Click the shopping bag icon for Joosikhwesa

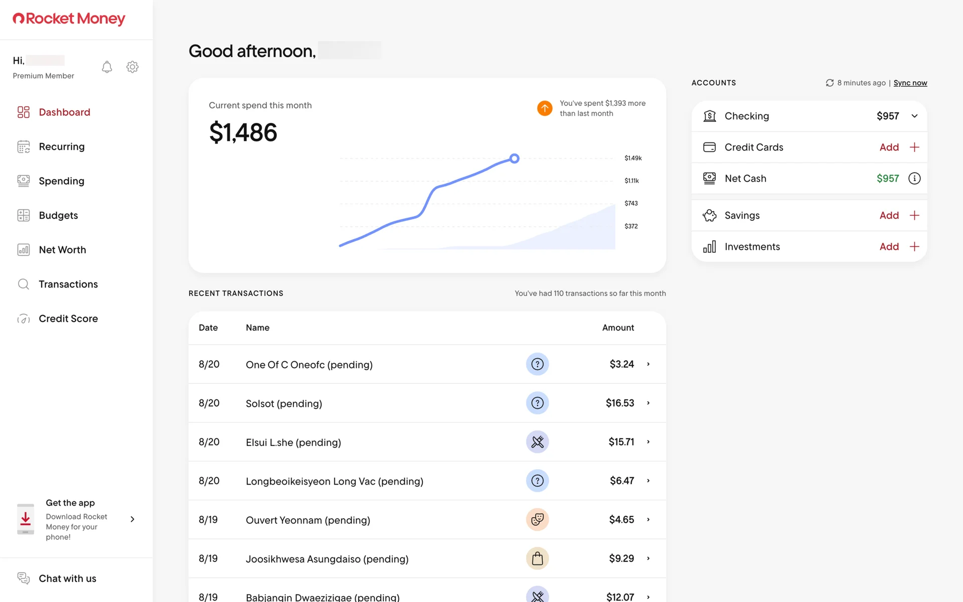click(537, 558)
